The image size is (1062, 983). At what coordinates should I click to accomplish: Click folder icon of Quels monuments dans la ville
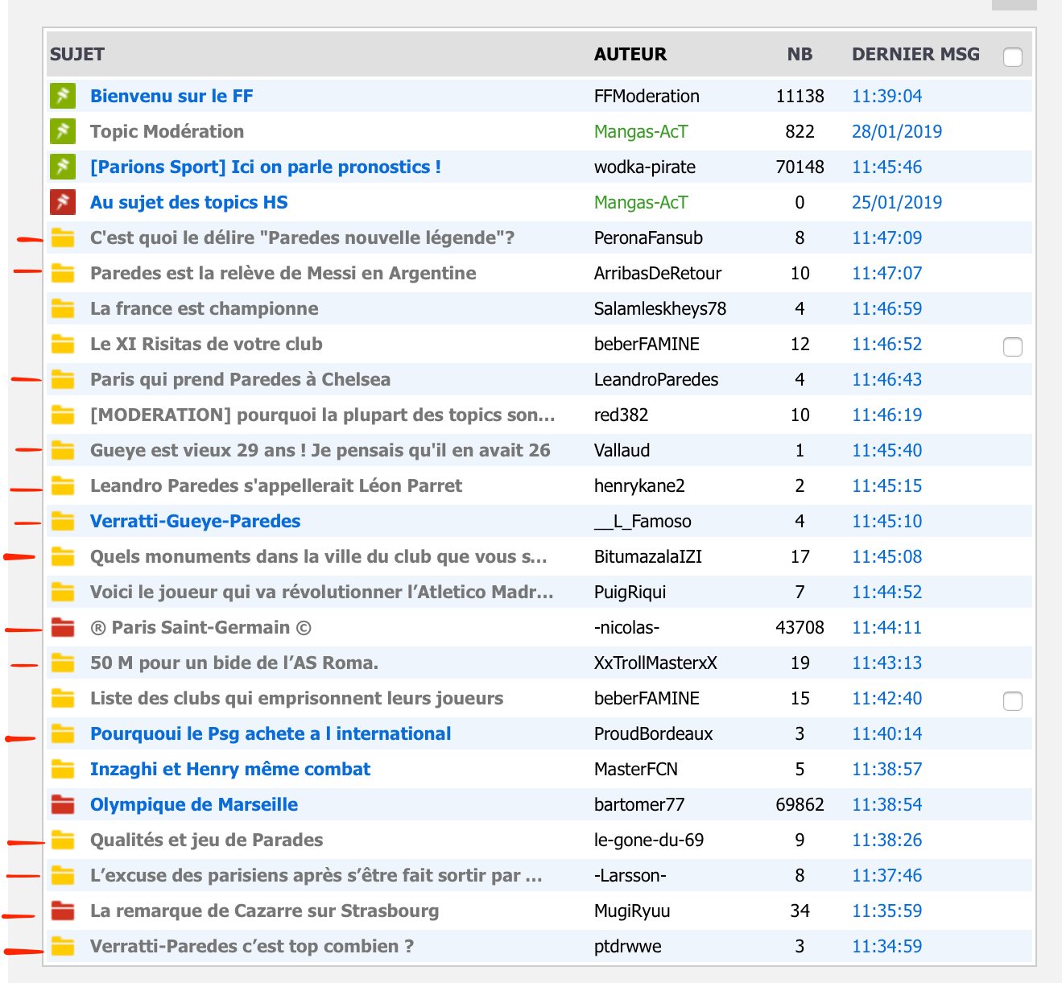[x=63, y=556]
